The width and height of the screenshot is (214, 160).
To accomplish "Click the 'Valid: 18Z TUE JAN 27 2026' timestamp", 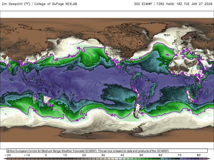I will tap(189, 4).
